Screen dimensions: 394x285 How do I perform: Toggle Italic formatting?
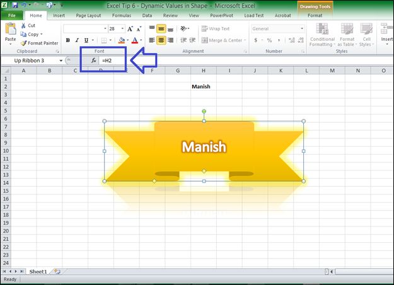pyautogui.click(x=77, y=40)
